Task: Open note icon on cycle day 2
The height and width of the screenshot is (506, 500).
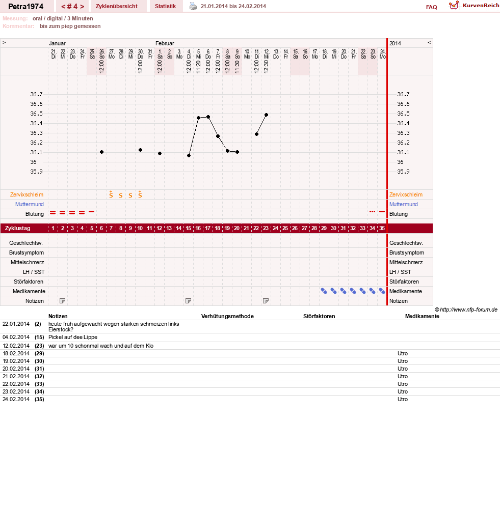Action: [62, 301]
